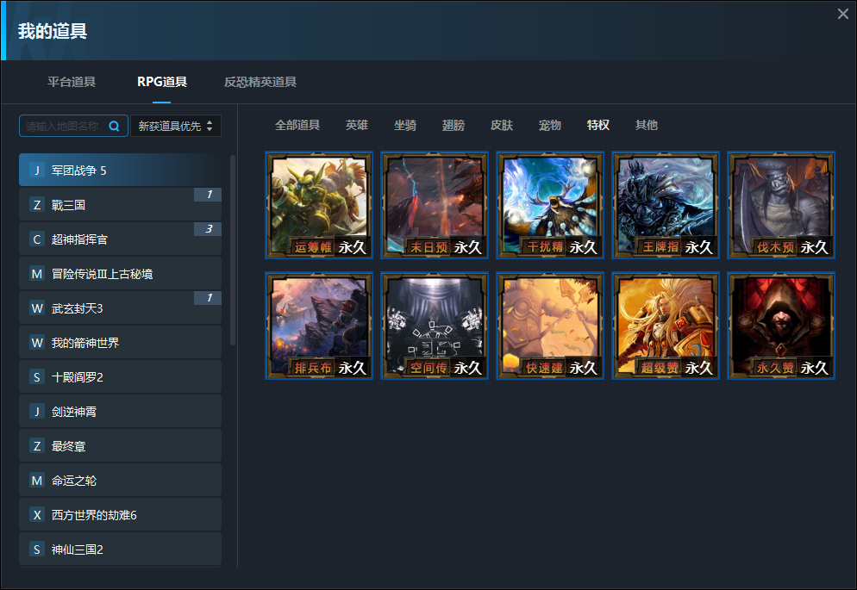Open the 快速建 privilege item card
Viewport: 857px width, 590px height.
(x=550, y=326)
